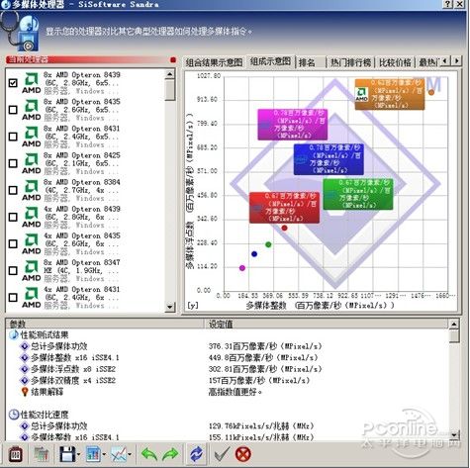470x468 pixels.
Task: Click the orange pin icon beside 结果解释
Action: pos(25,392)
